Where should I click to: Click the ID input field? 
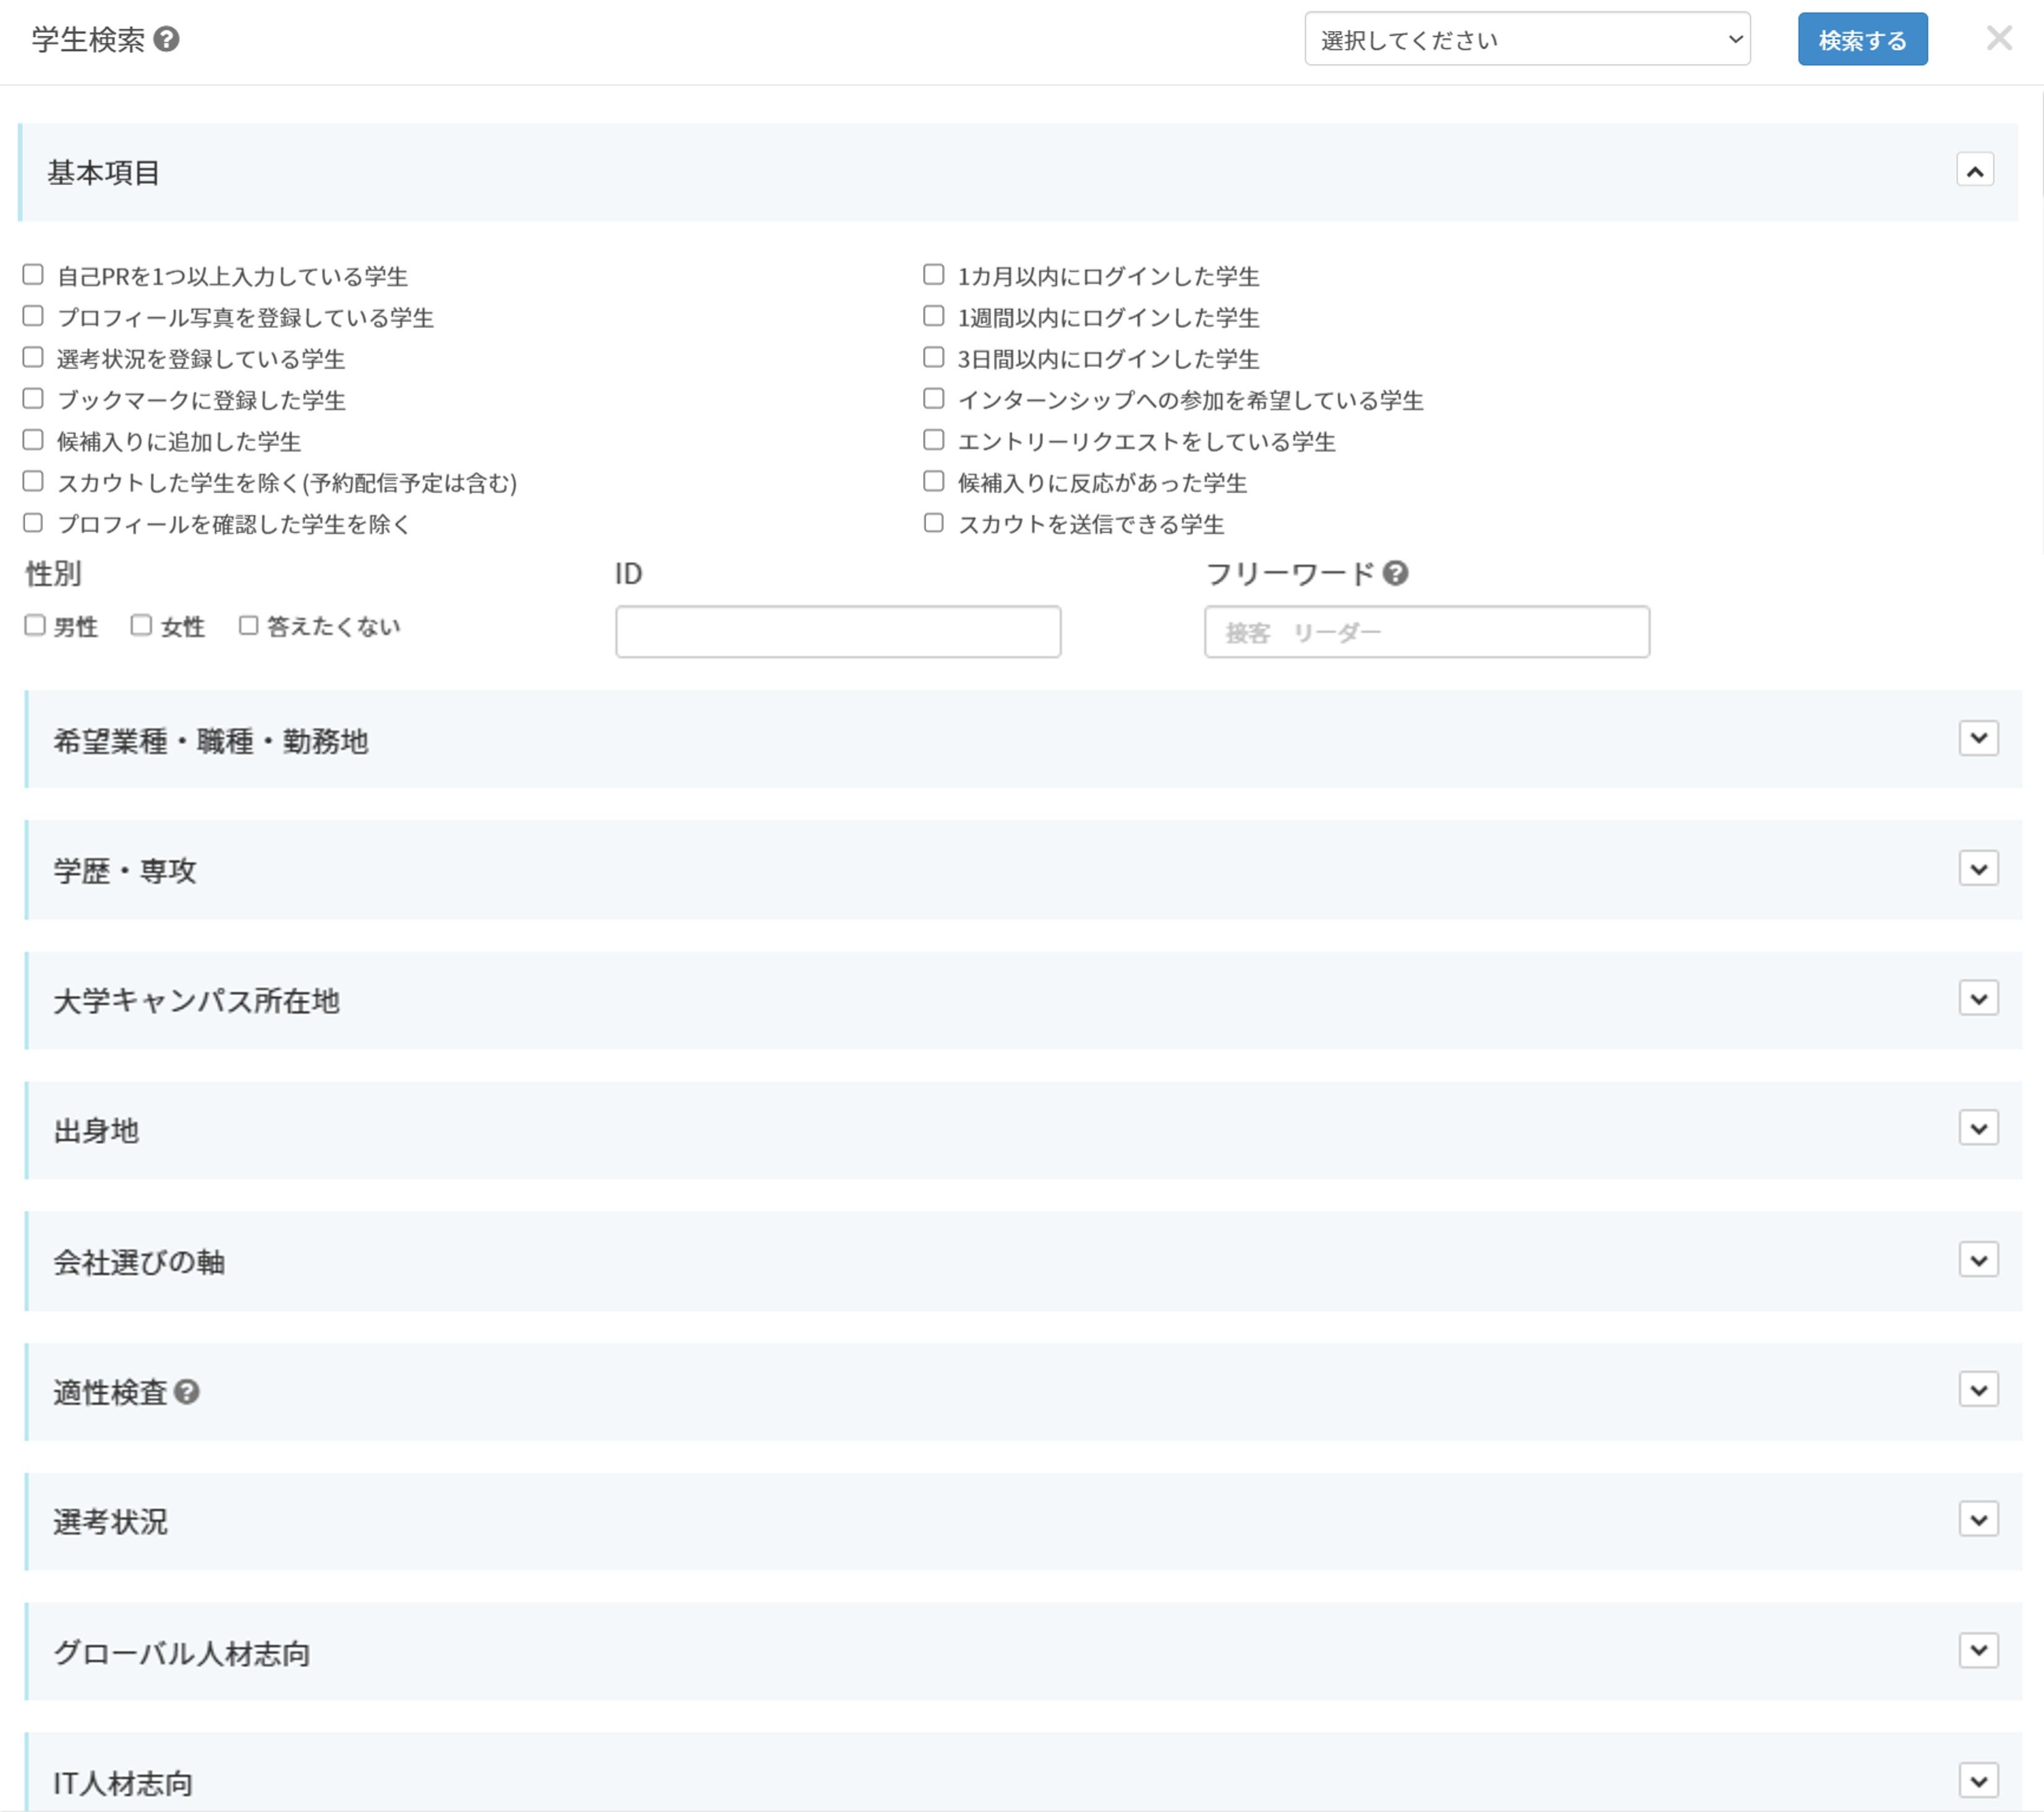[838, 631]
